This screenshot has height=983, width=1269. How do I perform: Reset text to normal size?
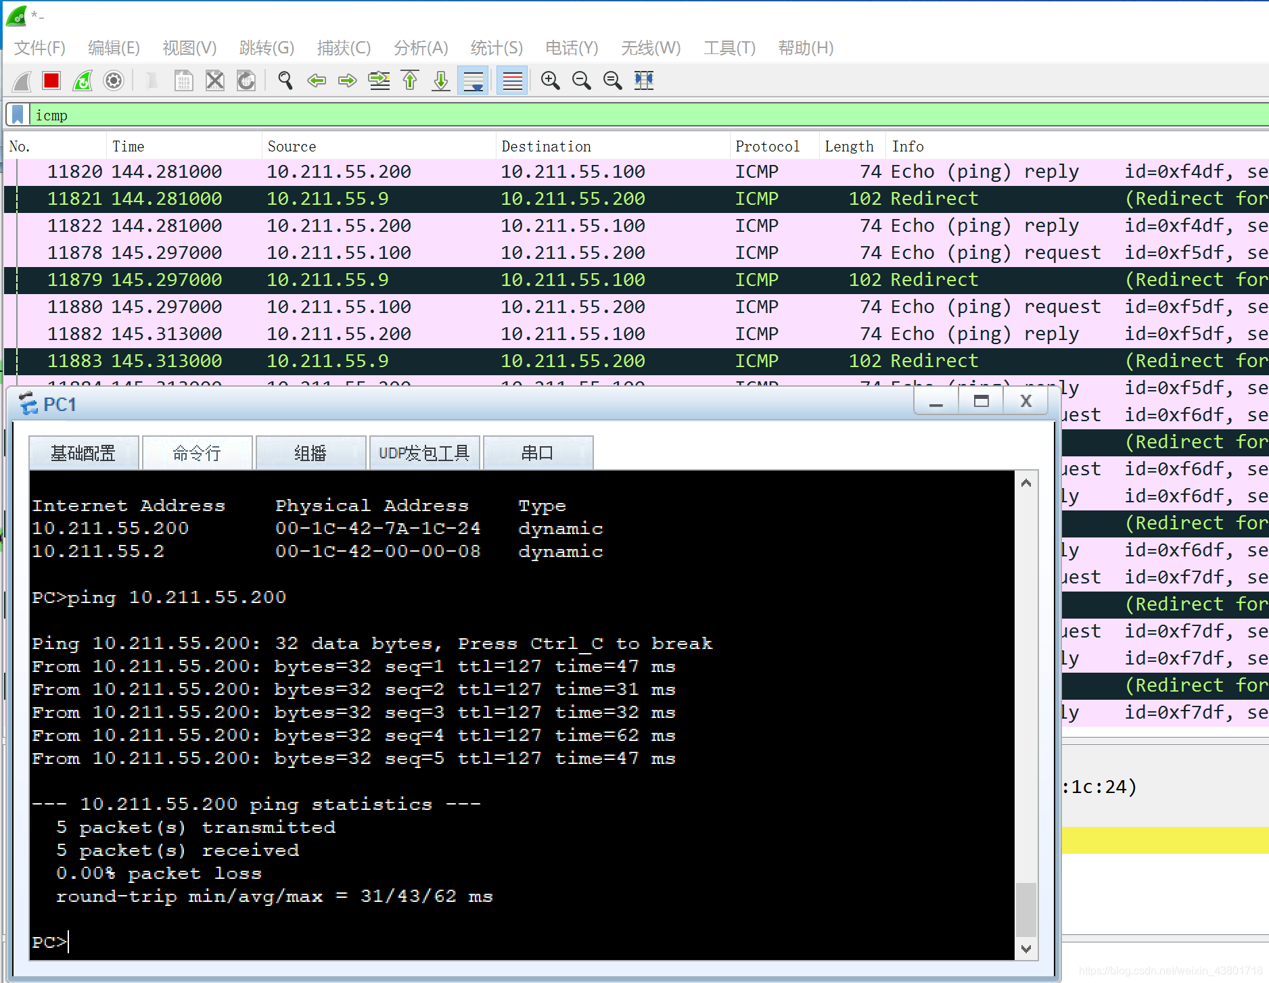613,81
